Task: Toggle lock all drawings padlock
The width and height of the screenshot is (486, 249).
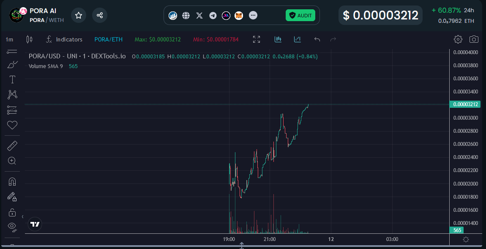Action: [12, 212]
